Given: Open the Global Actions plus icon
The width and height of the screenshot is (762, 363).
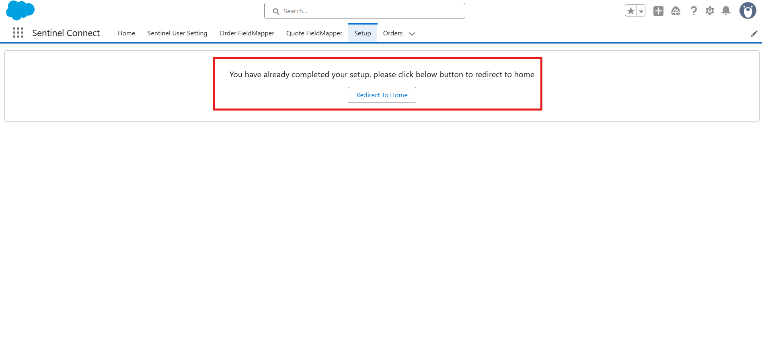Looking at the screenshot, I should [x=658, y=11].
